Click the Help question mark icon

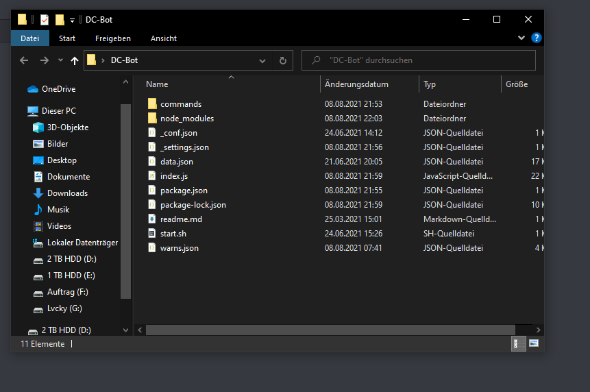tap(537, 38)
